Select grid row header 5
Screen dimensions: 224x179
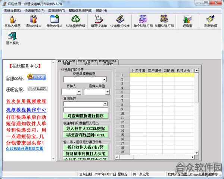[122, 92]
